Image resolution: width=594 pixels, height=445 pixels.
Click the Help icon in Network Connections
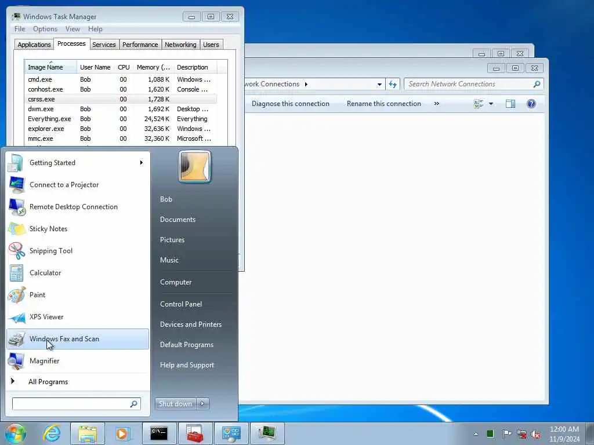(x=531, y=104)
